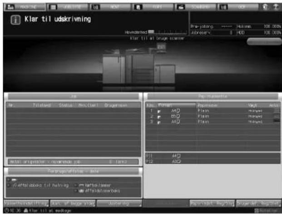Select the Status column header in the job list
This screenshot has width=282, height=214.
pos(66,105)
